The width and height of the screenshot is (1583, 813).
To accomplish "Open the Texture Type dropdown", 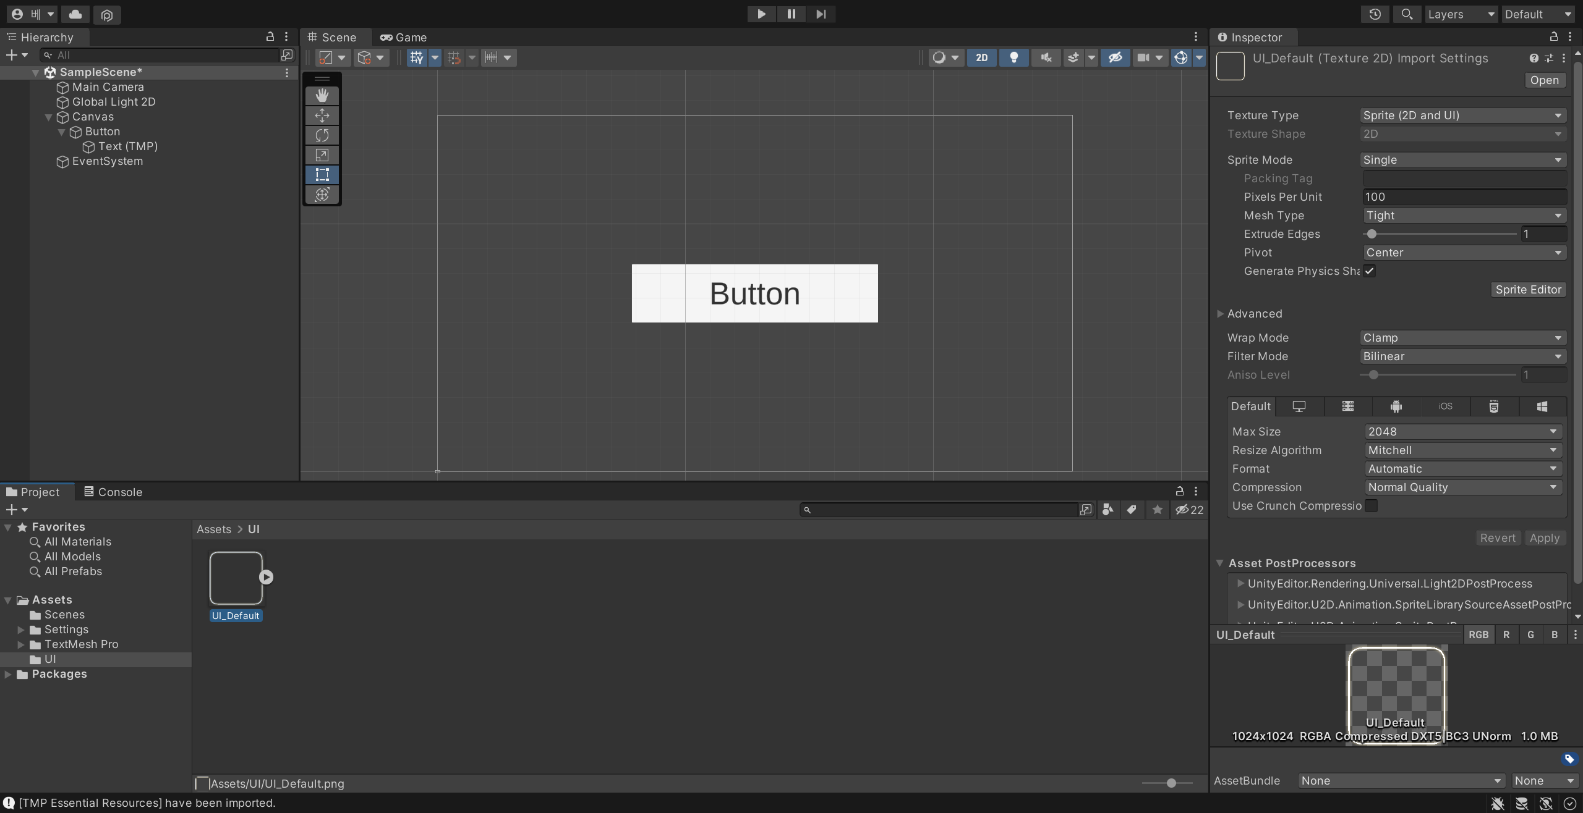I will tap(1462, 116).
